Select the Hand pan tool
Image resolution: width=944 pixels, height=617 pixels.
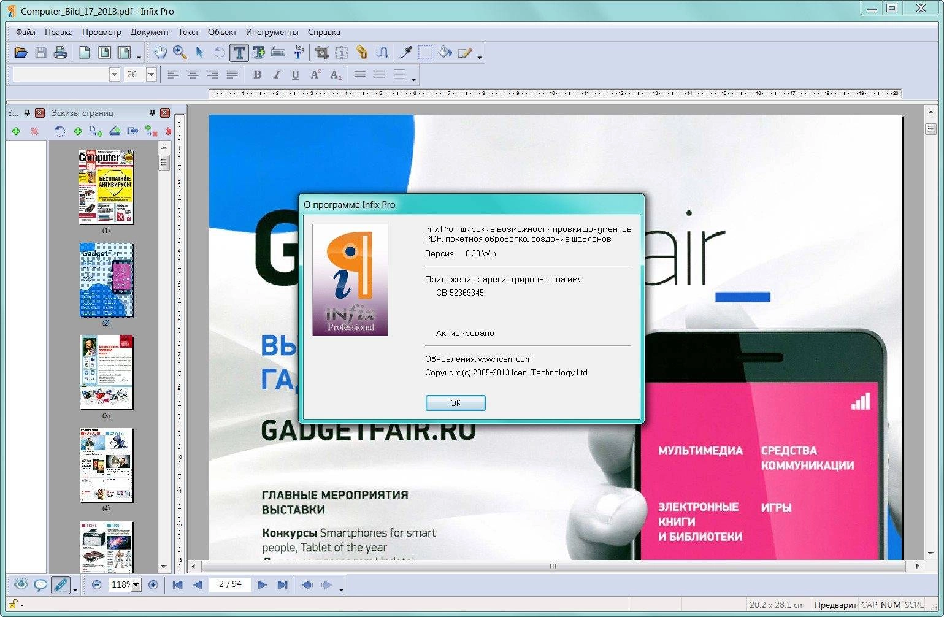(160, 53)
